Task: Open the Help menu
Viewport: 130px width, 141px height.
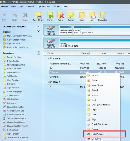Action: 66,6
